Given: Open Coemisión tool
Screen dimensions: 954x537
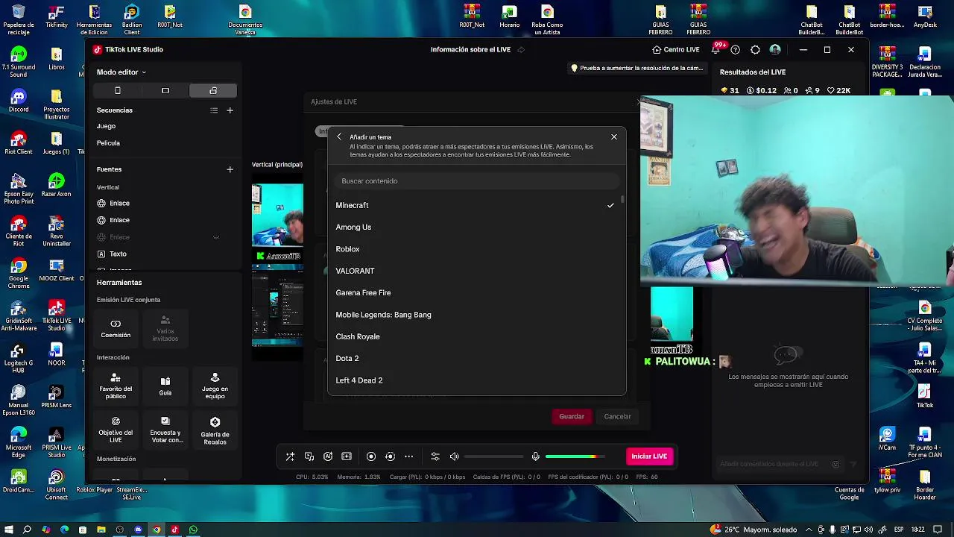Looking at the screenshot, I should 116,328.
